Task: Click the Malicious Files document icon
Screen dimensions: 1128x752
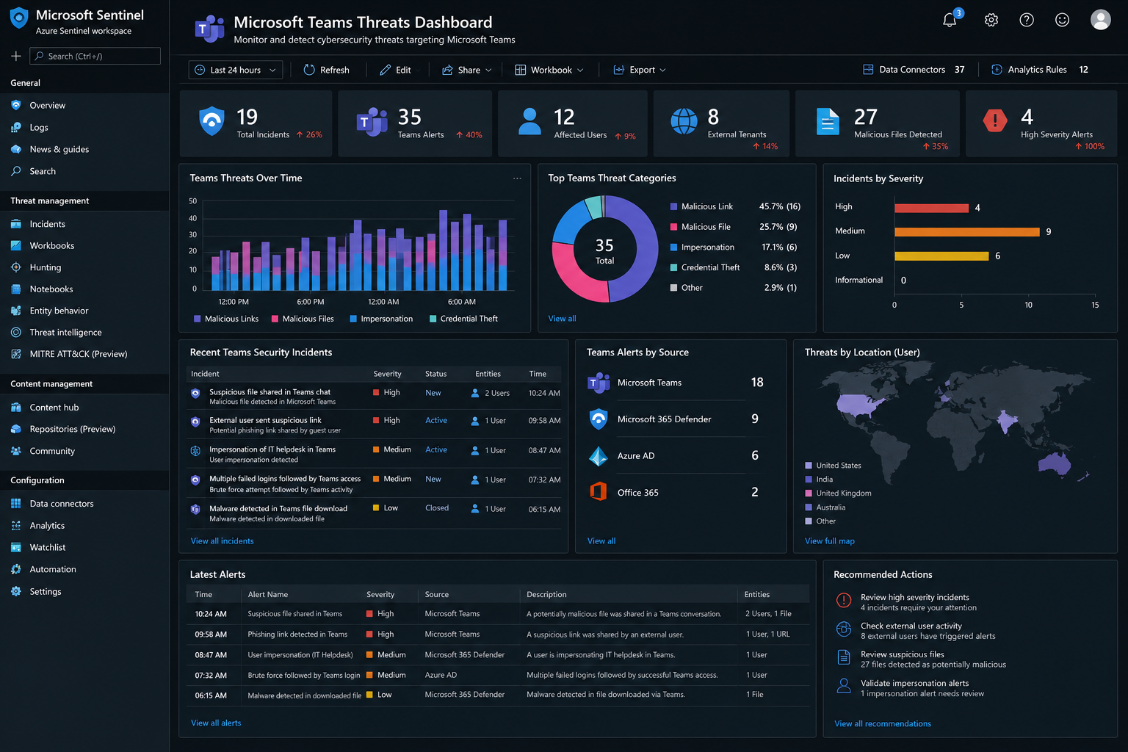Action: 828,121
